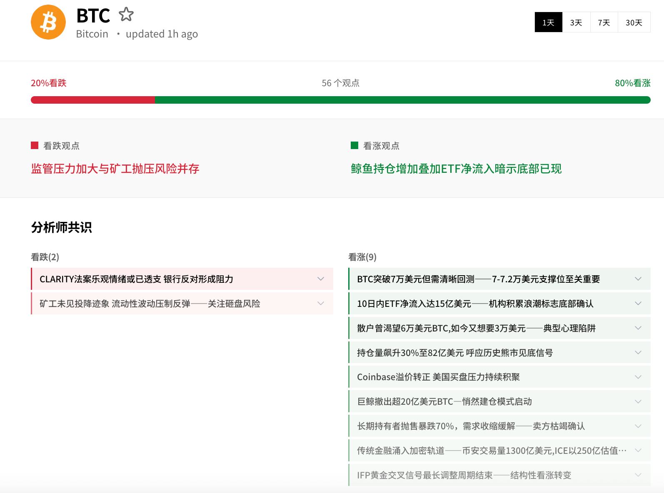This screenshot has height=493, width=664.
Task: Click the green bullish portion of sentiment bar
Action: 402,100
